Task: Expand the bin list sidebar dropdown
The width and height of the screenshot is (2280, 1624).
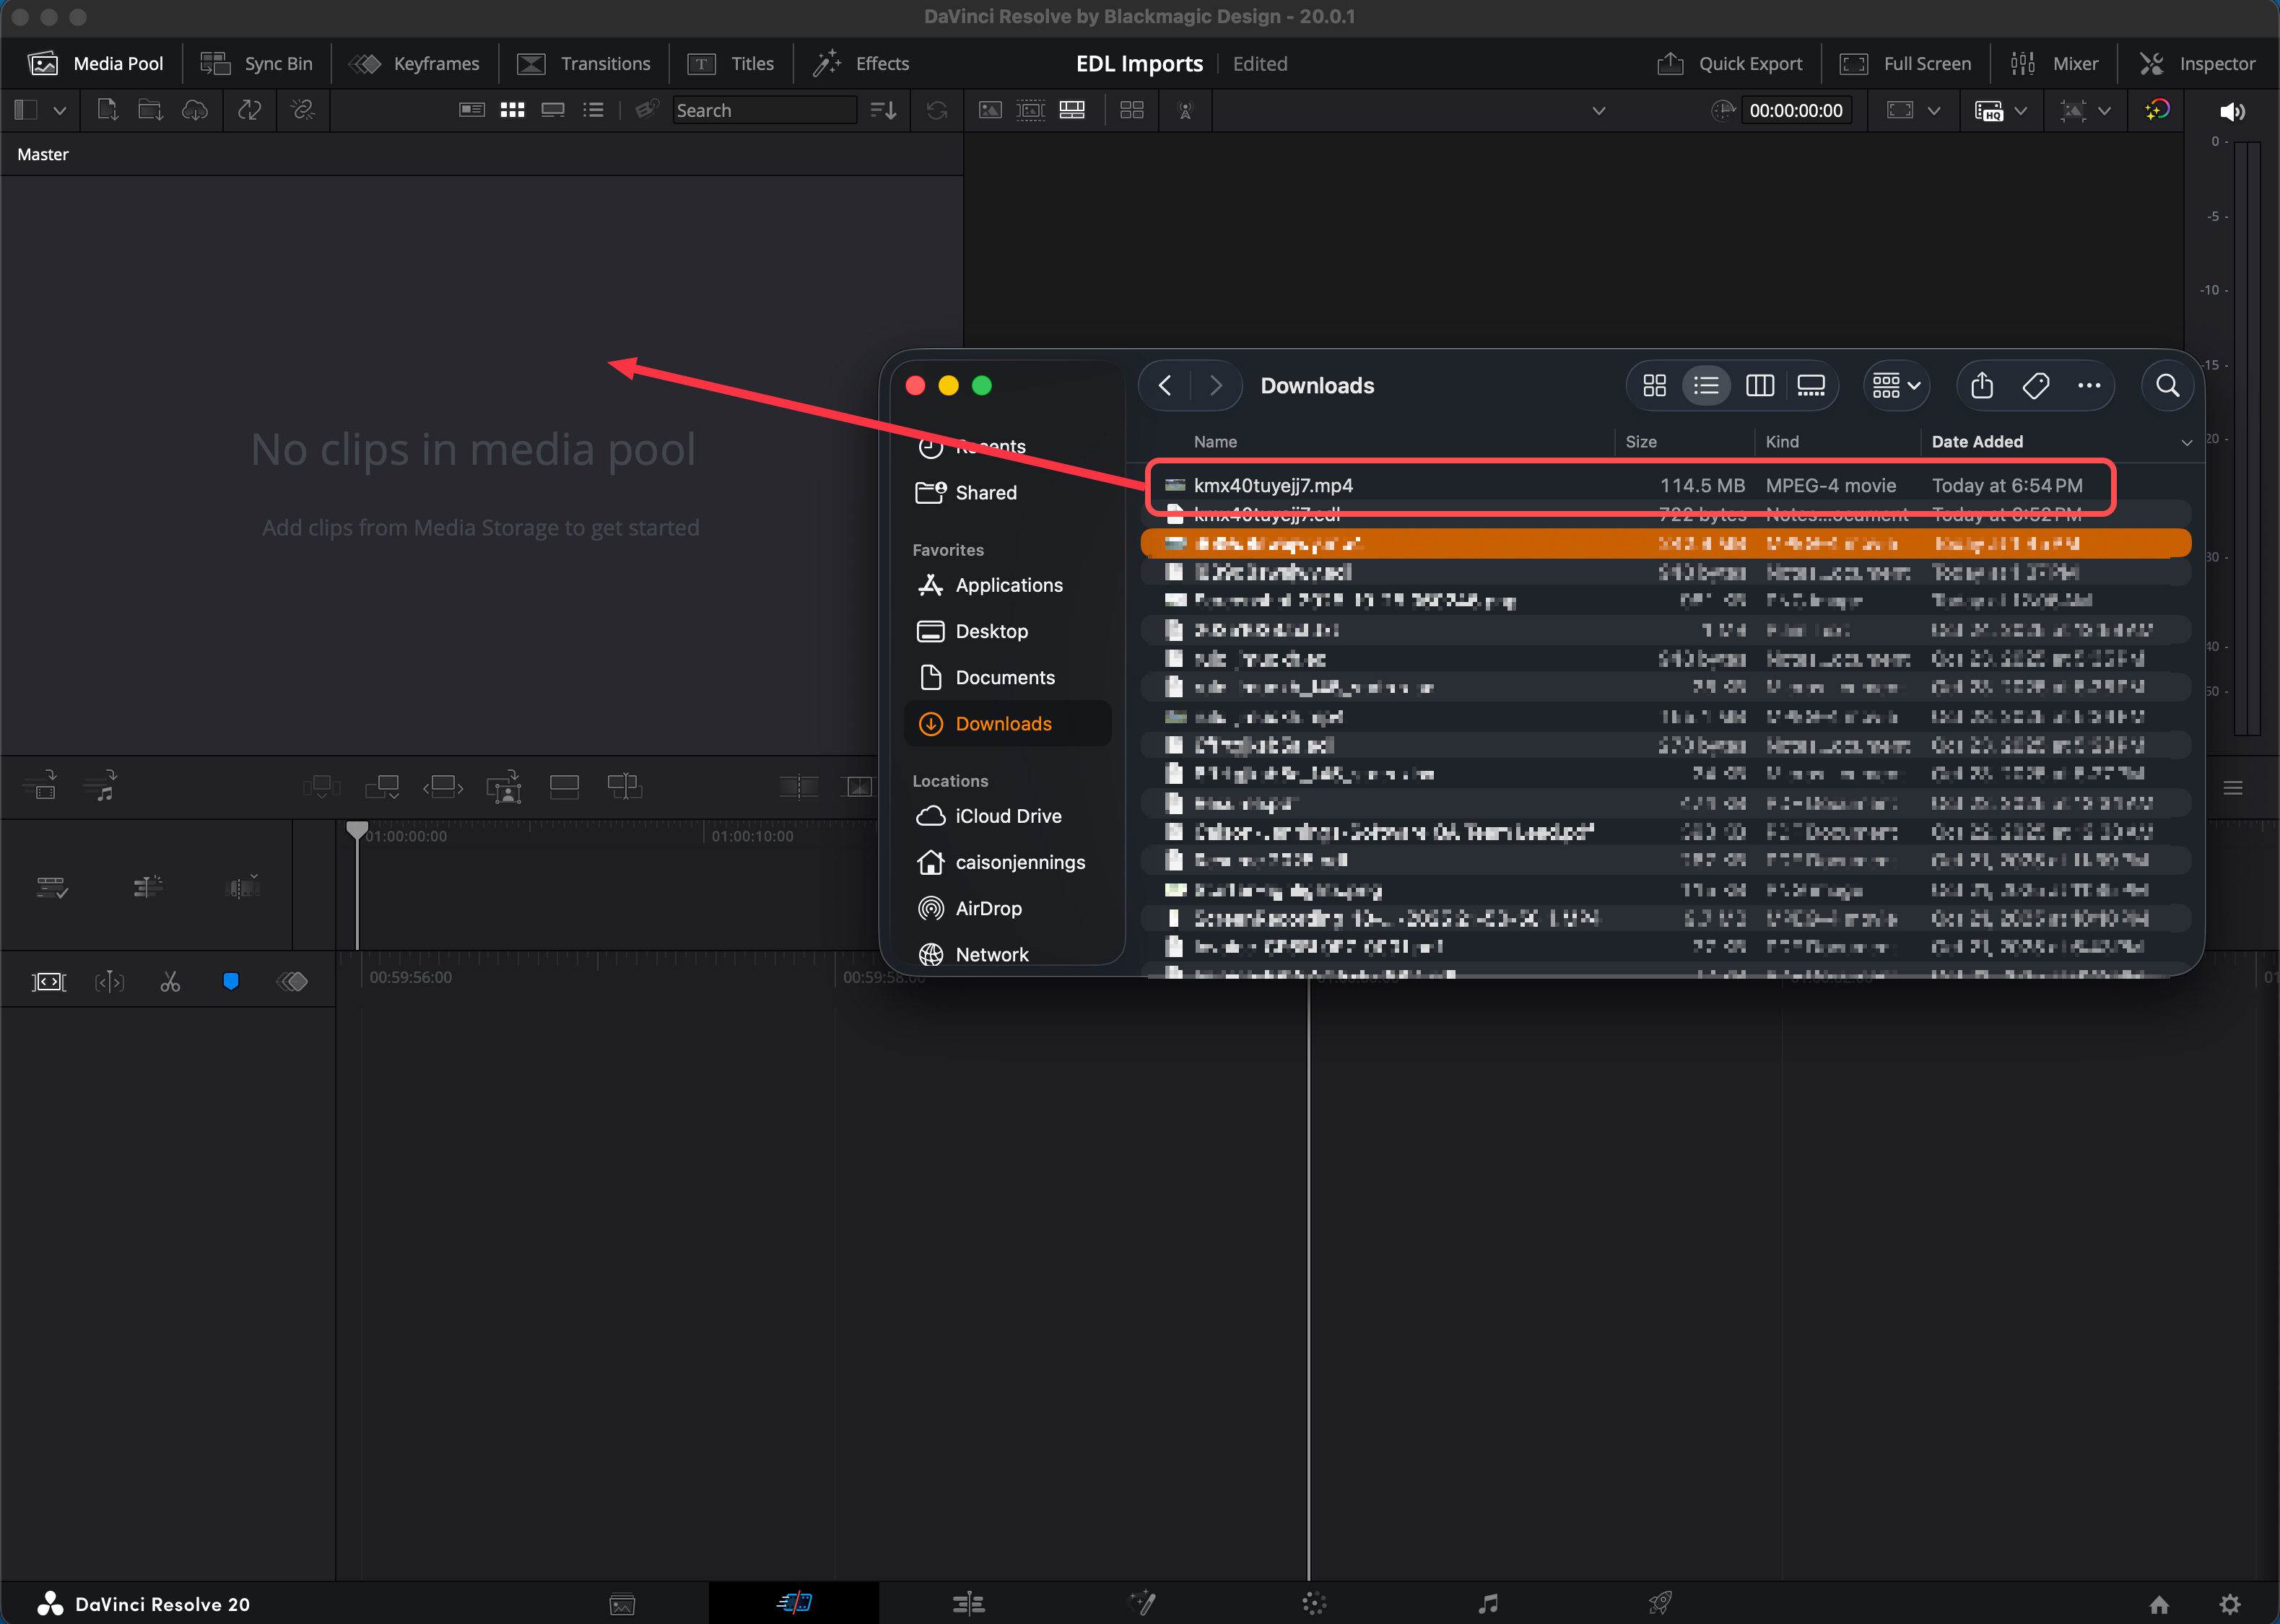Action: (x=60, y=110)
